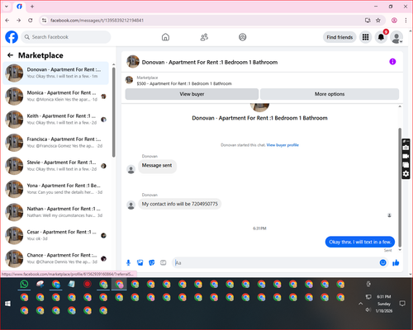The image size is (413, 330).
Task: Click the View buyer button
Action: point(192,94)
